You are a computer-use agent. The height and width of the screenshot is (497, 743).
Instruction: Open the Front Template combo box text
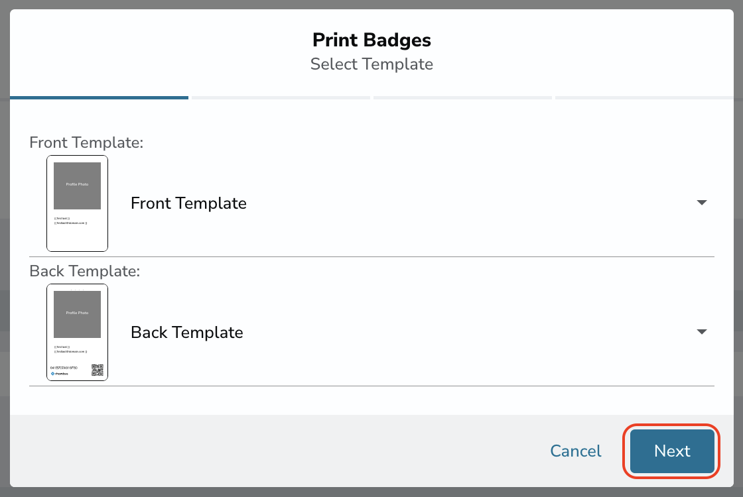click(188, 203)
